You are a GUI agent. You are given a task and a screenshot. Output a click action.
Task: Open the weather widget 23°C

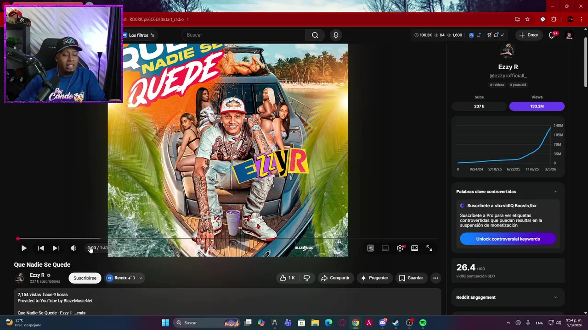[x=23, y=323]
